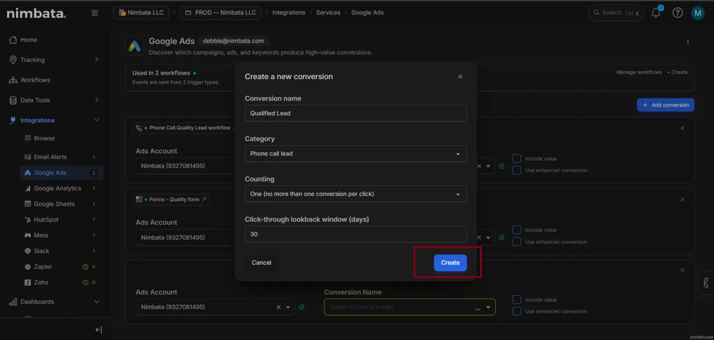
Task: Clear the bottom Ads Account selection
Action: (278, 307)
